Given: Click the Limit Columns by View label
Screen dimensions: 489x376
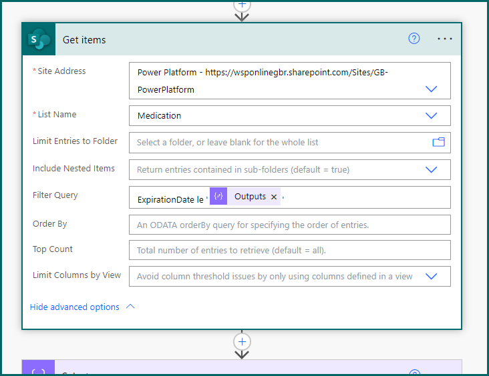Looking at the screenshot, I should click(77, 275).
